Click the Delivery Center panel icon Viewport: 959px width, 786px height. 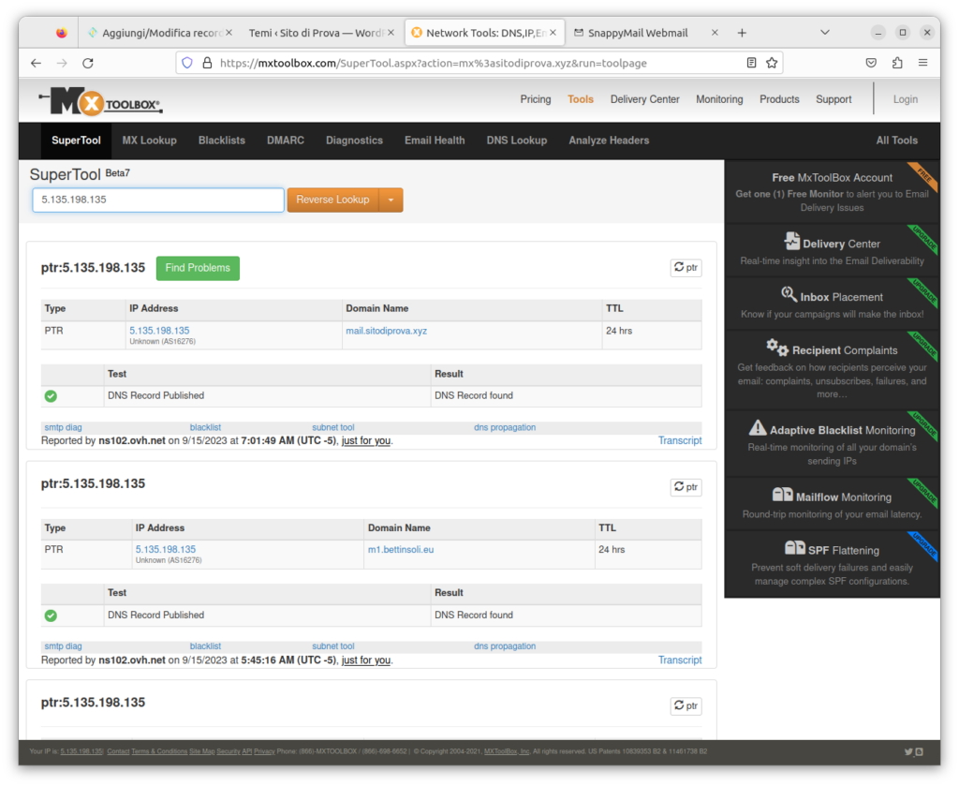coord(792,241)
